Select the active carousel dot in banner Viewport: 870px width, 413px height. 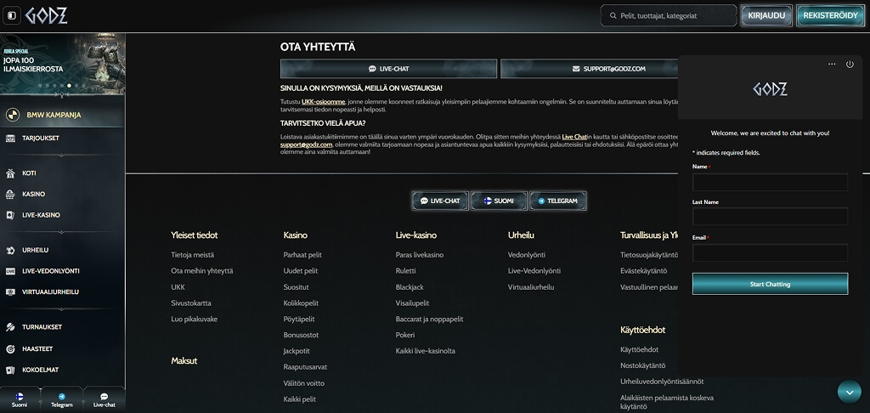click(x=69, y=86)
